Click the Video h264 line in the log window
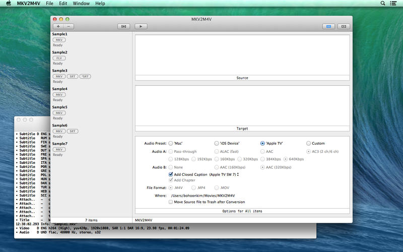 point(103,228)
